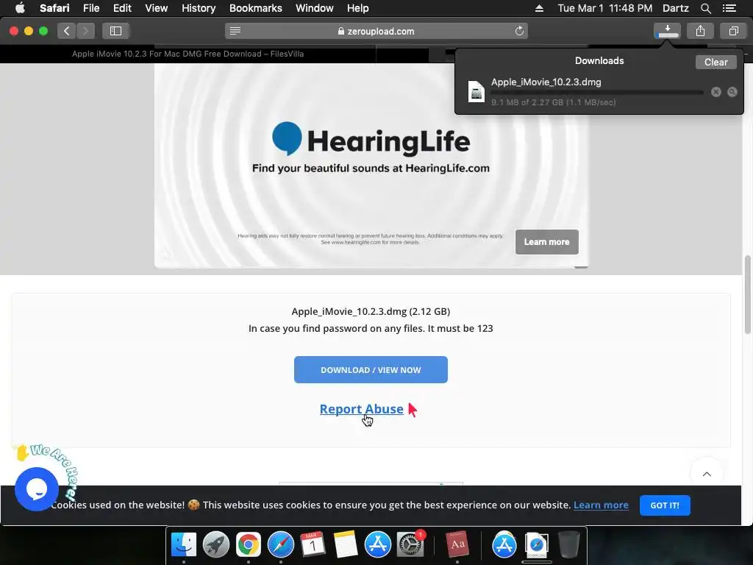Open Google Chrome from the Dock
This screenshot has width=753, height=565.
click(x=249, y=545)
